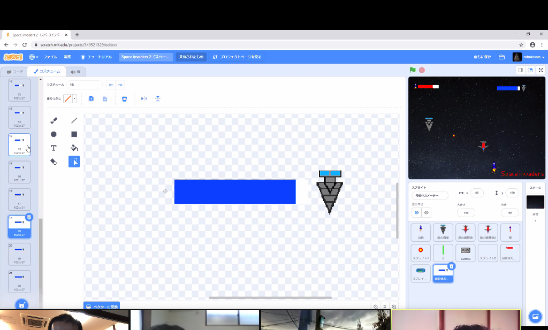Choose the Circle shape tool
This screenshot has width=548, height=330.
click(x=54, y=134)
